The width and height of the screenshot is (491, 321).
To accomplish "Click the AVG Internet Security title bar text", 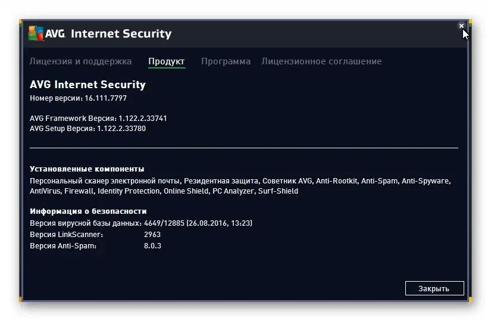I will [121, 34].
